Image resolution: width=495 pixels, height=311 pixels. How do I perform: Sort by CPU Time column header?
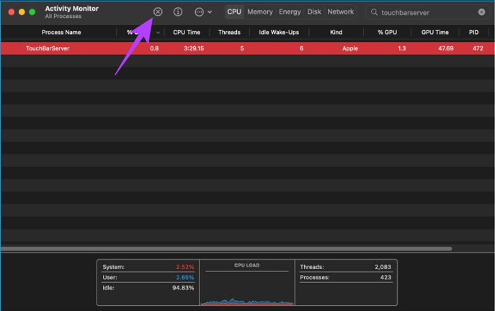point(187,32)
